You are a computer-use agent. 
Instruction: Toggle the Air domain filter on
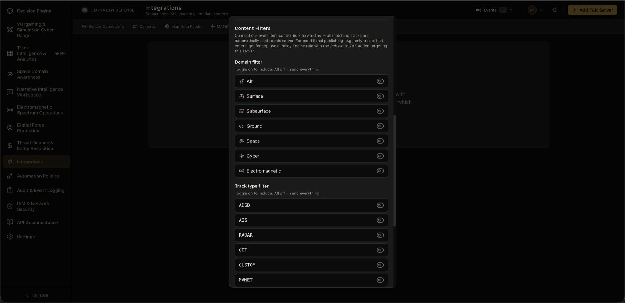[380, 81]
